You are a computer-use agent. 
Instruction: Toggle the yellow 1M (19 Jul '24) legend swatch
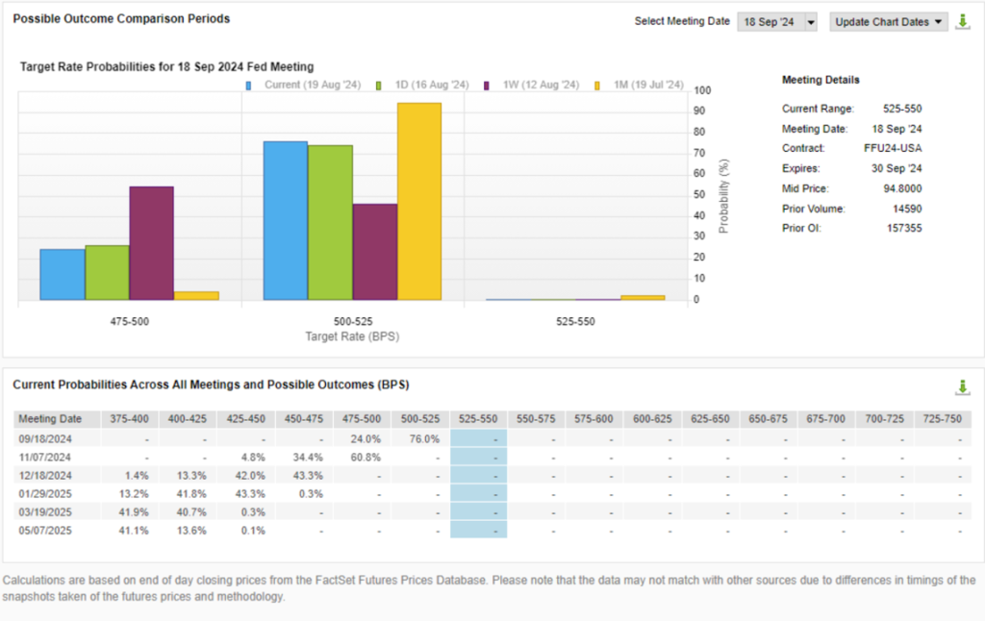coord(597,86)
